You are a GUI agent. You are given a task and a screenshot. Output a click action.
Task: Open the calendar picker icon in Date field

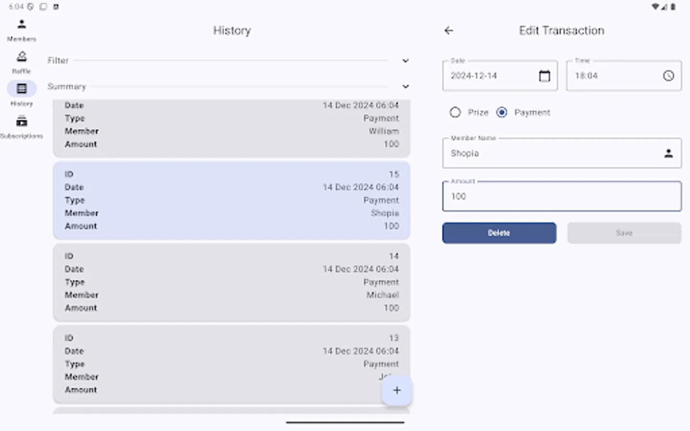coord(544,76)
